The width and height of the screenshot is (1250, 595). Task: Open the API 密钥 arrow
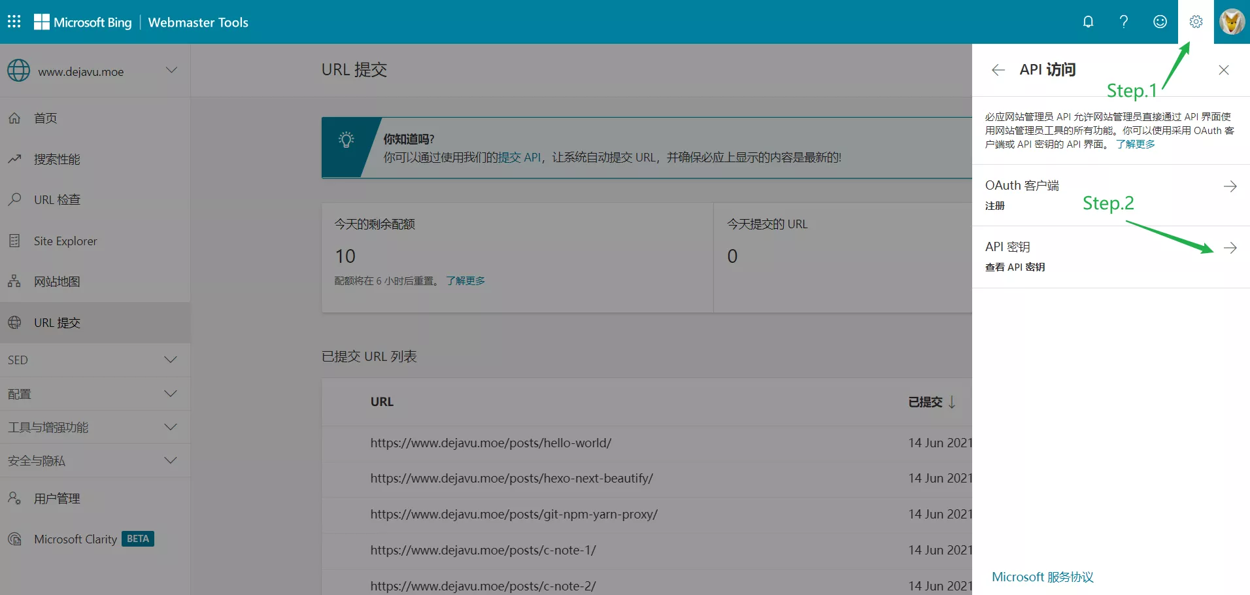(x=1230, y=248)
